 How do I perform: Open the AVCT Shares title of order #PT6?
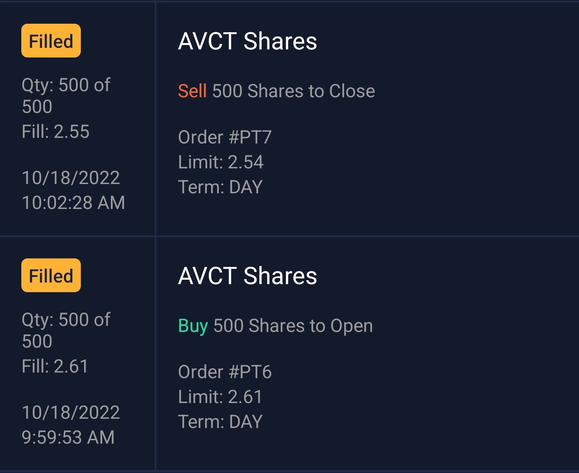pyautogui.click(x=247, y=276)
